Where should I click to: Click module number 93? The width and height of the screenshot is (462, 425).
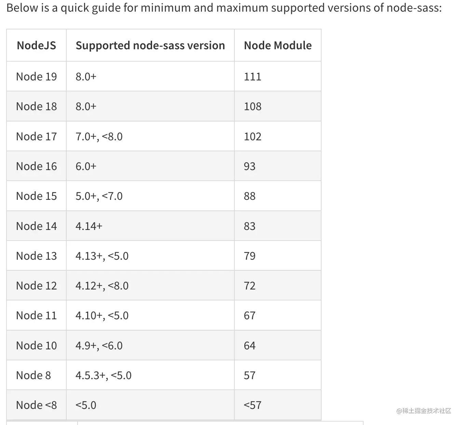click(249, 166)
